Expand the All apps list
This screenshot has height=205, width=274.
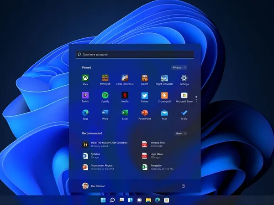179,67
